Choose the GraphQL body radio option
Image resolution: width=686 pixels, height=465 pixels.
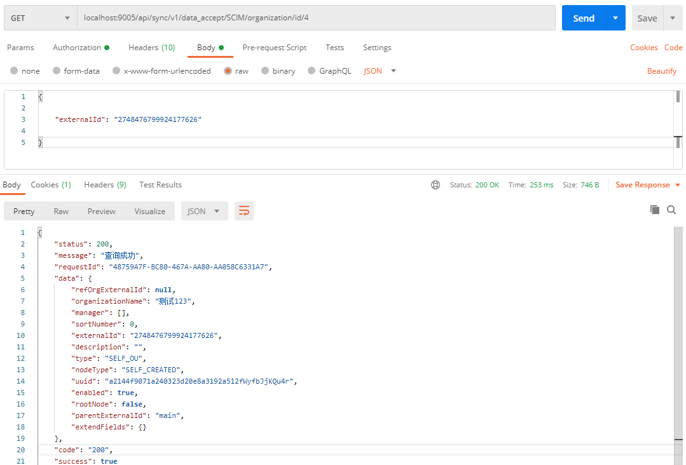312,71
